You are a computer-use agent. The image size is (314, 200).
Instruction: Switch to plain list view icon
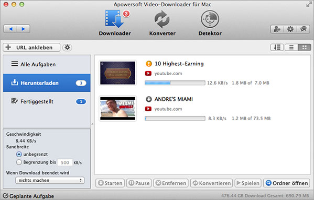coord(291,47)
